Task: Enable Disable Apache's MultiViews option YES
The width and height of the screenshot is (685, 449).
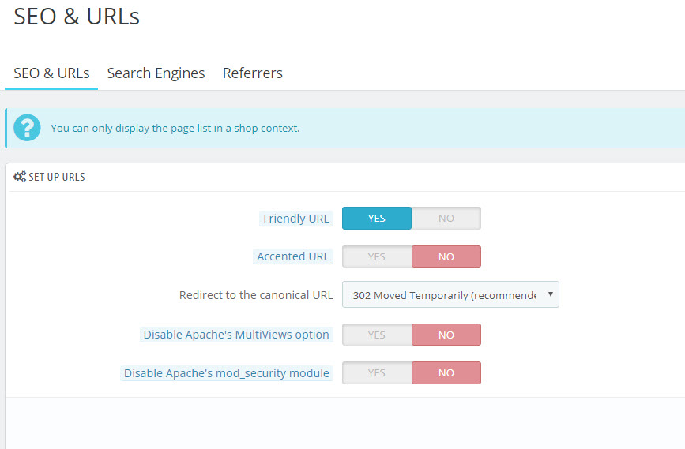Action: (x=377, y=335)
